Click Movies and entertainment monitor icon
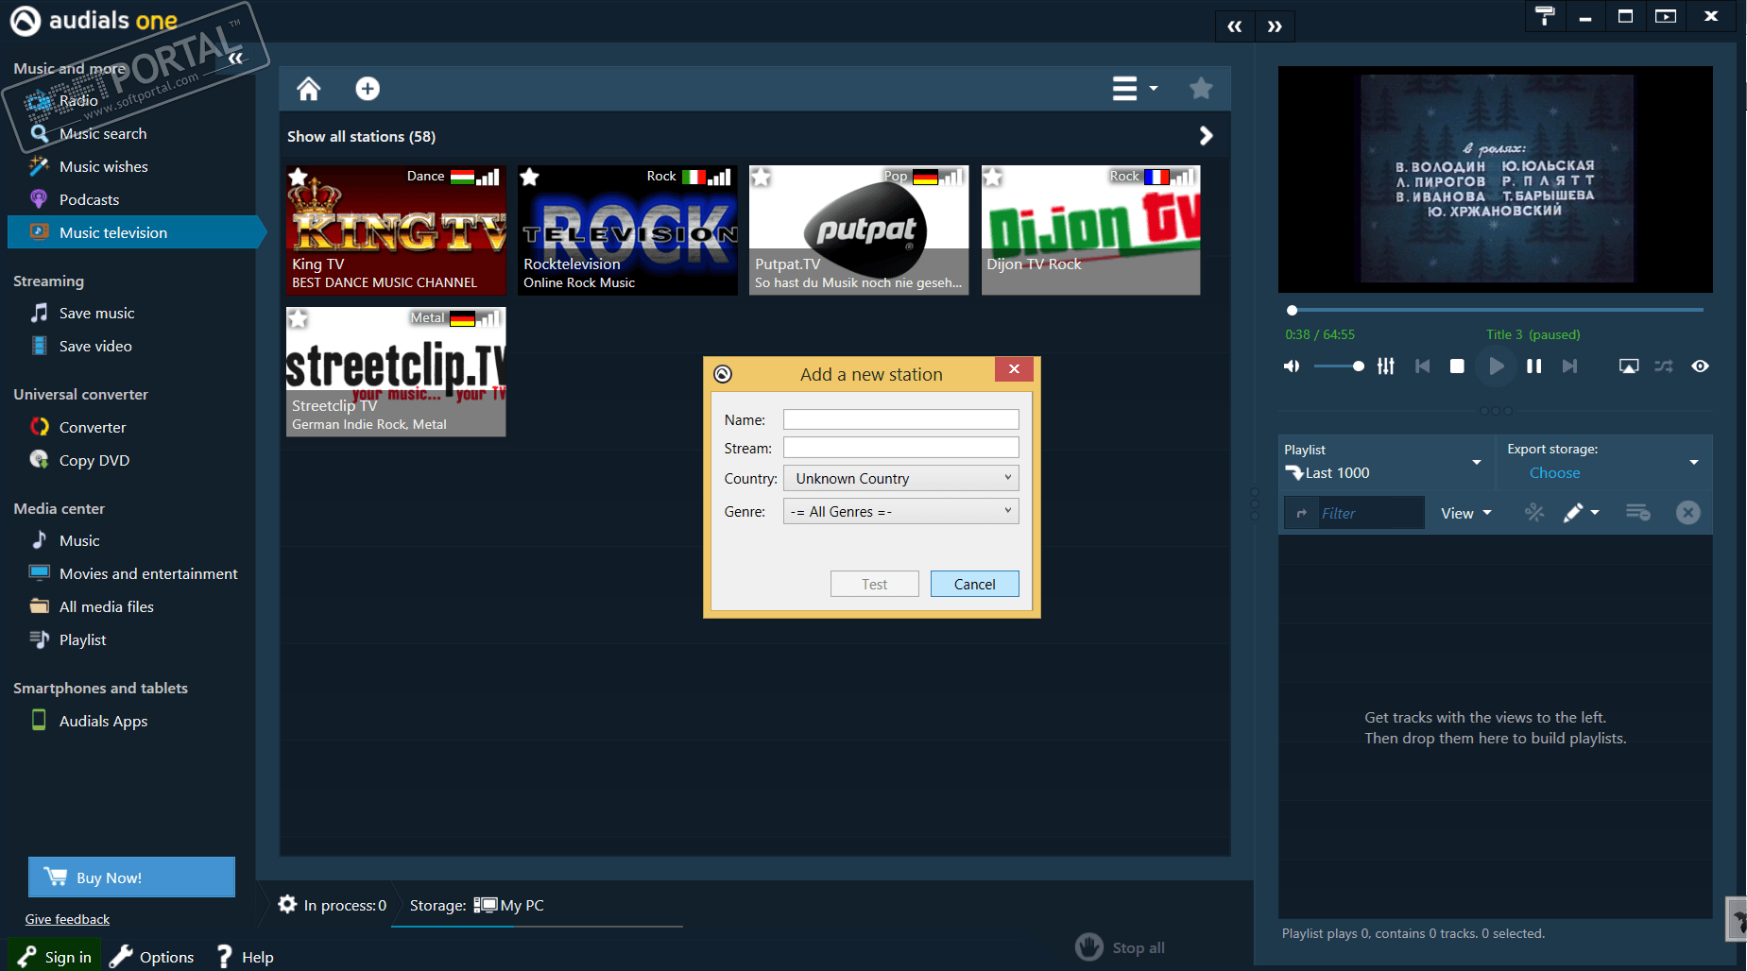 coord(39,573)
